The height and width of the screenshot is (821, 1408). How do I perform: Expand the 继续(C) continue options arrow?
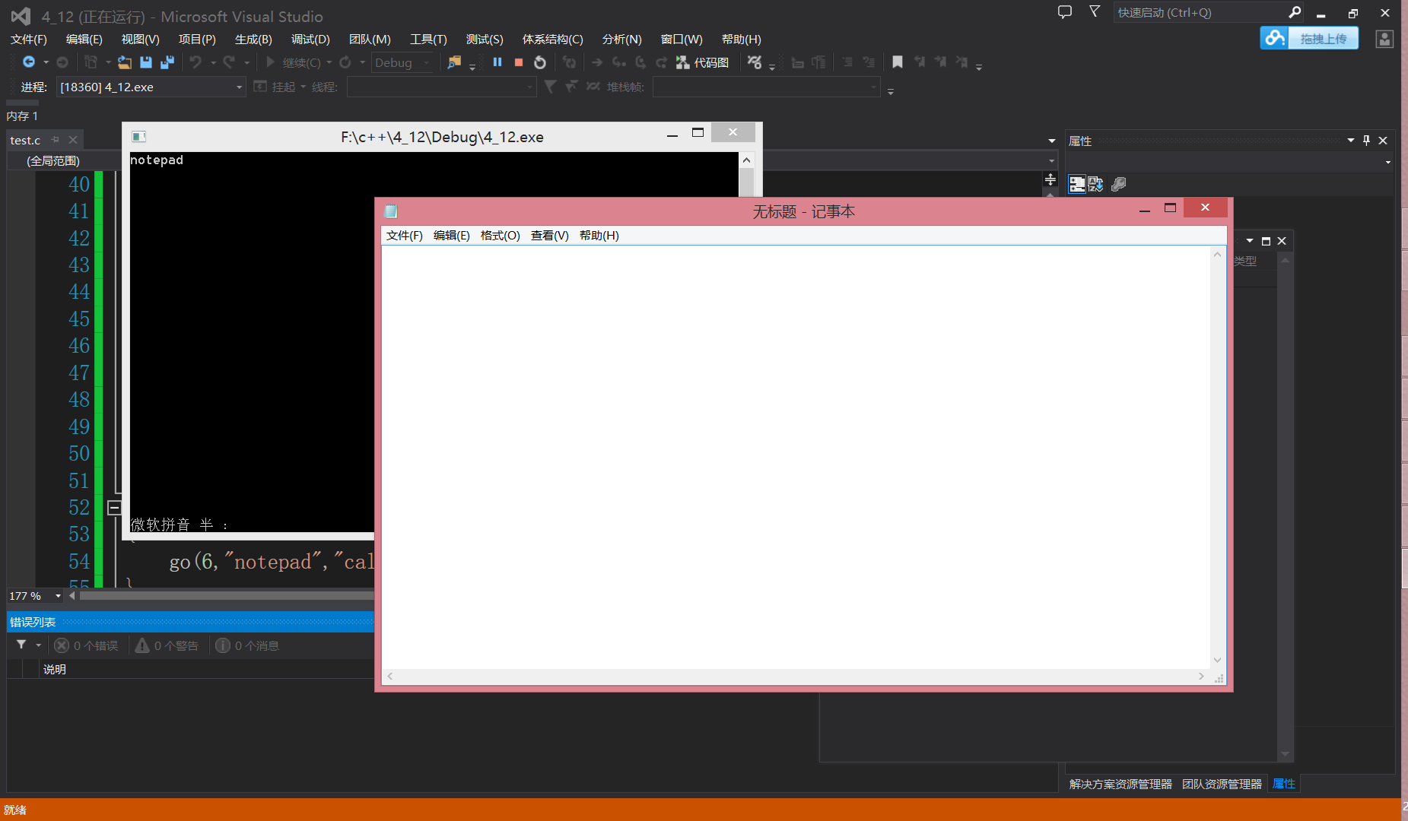pyautogui.click(x=329, y=62)
